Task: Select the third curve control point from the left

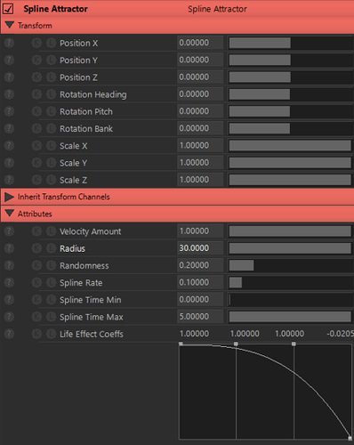Action: click(x=294, y=344)
